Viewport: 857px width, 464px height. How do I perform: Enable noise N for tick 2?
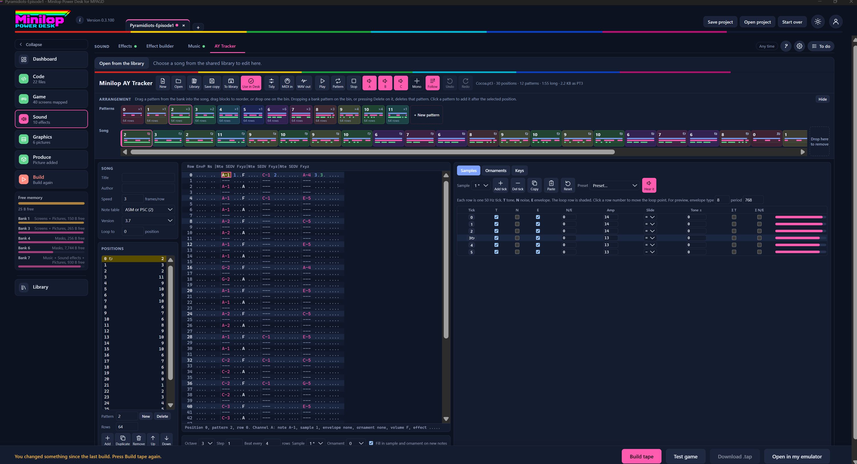pos(517,231)
